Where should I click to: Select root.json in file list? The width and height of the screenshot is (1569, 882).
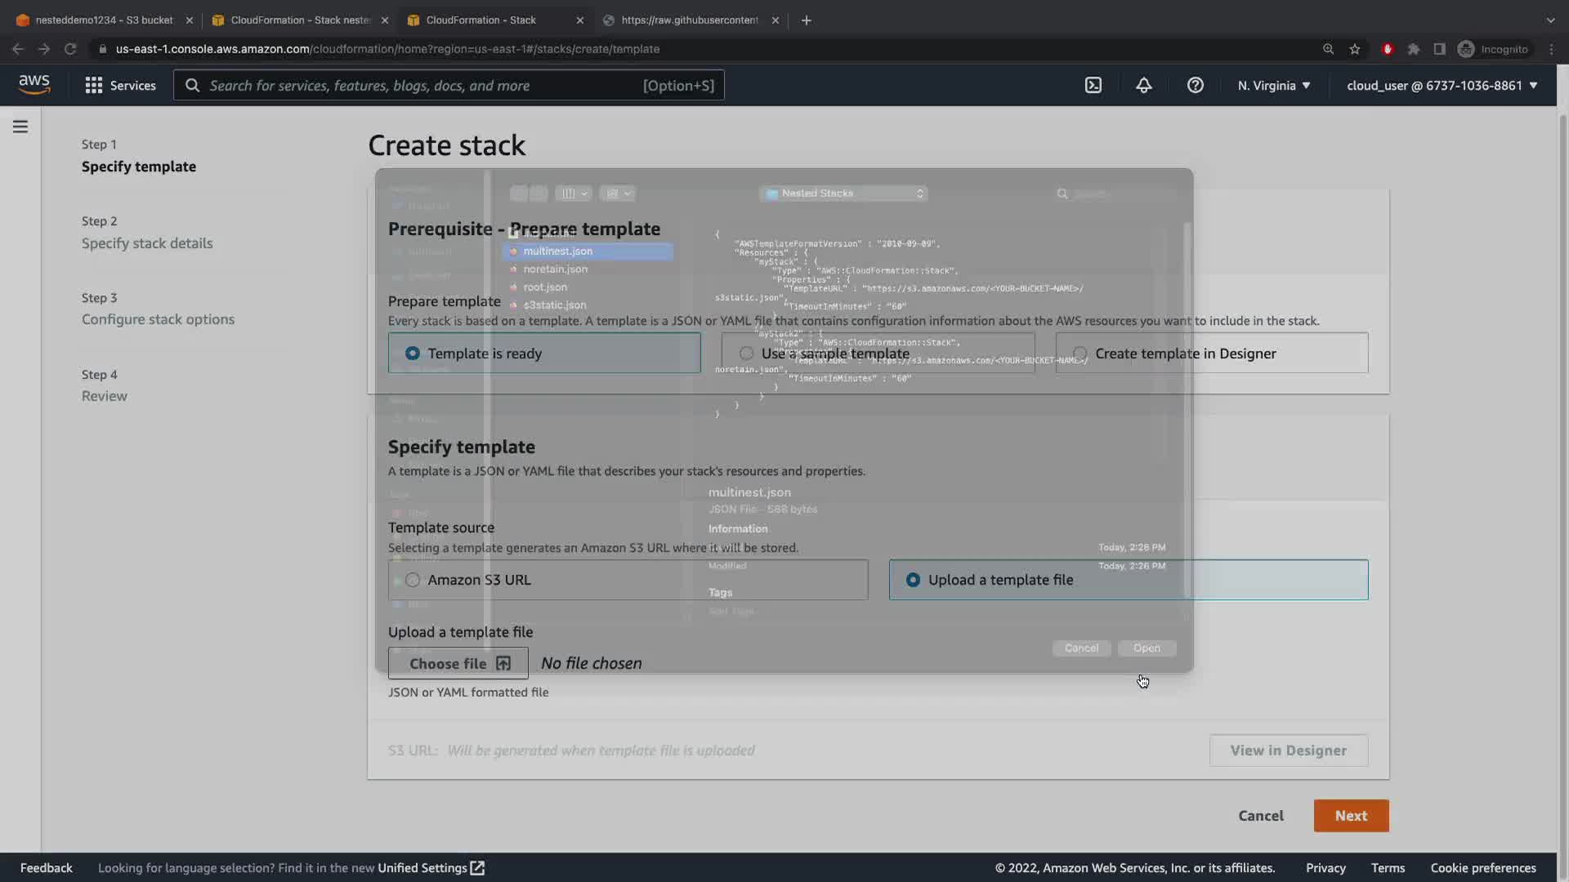[545, 287]
